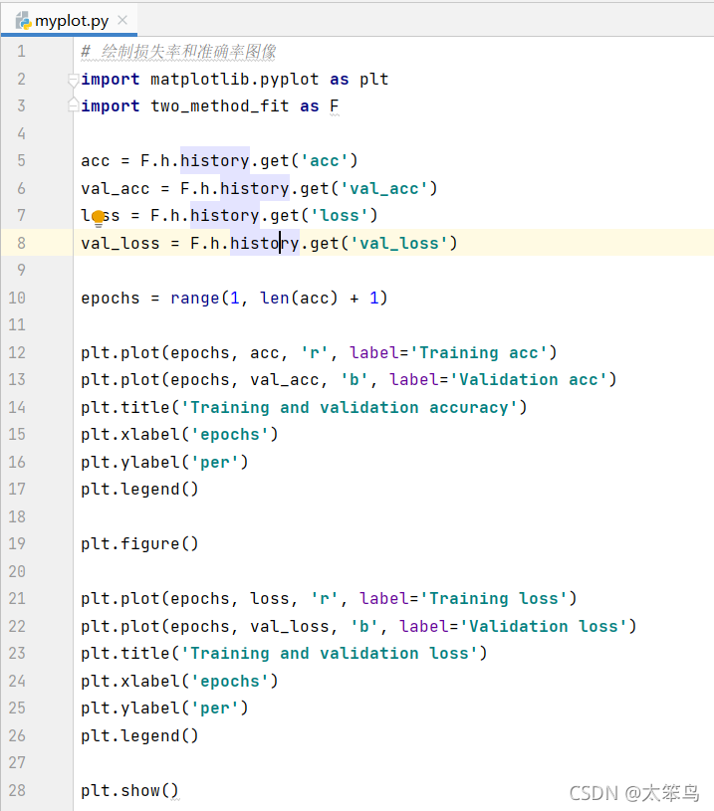Click 'len(acc)' on line 10
The image size is (714, 811).
point(299,299)
